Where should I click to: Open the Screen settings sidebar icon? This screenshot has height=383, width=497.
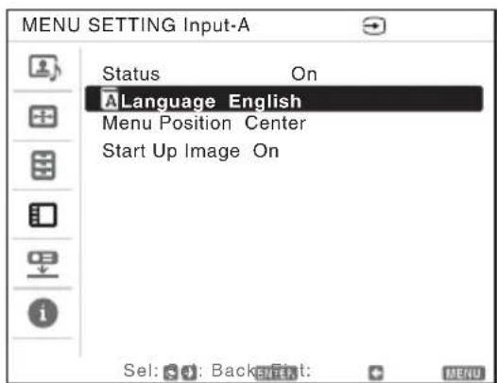pyautogui.click(x=43, y=116)
